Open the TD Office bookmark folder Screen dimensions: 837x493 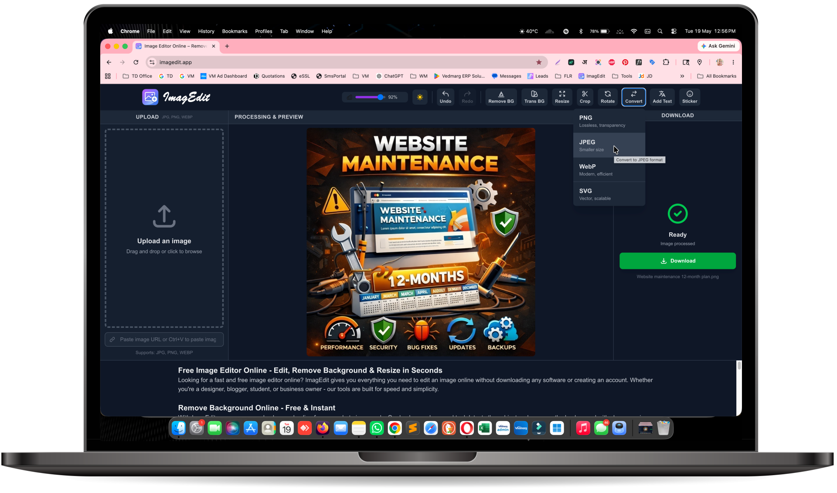click(137, 76)
